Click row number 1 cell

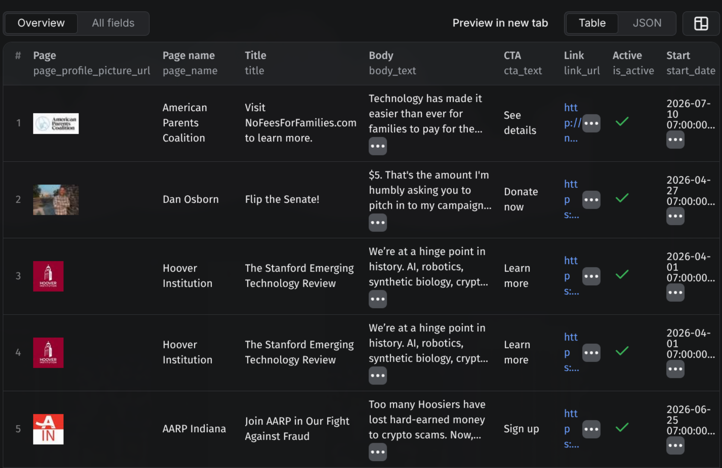18,123
